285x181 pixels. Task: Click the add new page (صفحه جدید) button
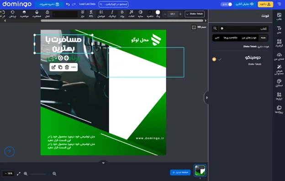(x=180, y=172)
